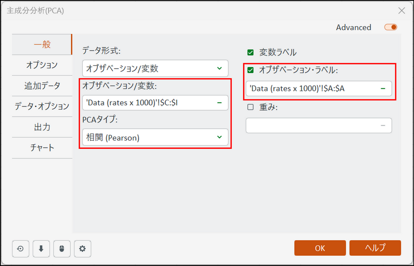Toggle the Advanced switch off
This screenshot has width=414, height=266.
click(x=391, y=27)
